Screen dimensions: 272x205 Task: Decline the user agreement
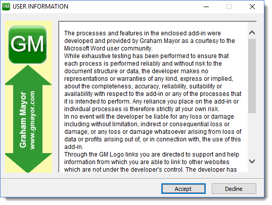coord(234,188)
